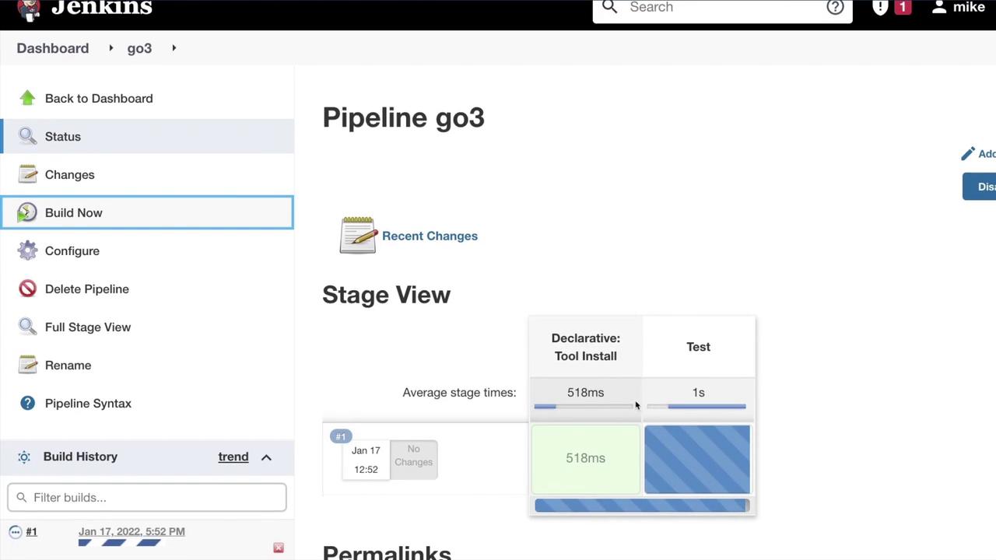Click the Recent Changes notepad icon
The image size is (996, 560).
358,235
